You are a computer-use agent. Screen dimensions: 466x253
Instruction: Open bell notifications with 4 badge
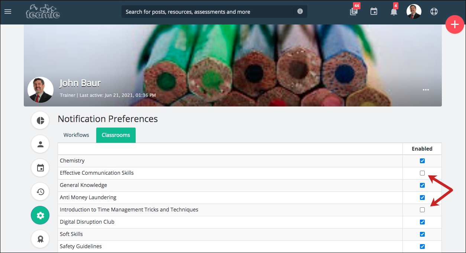pos(394,11)
